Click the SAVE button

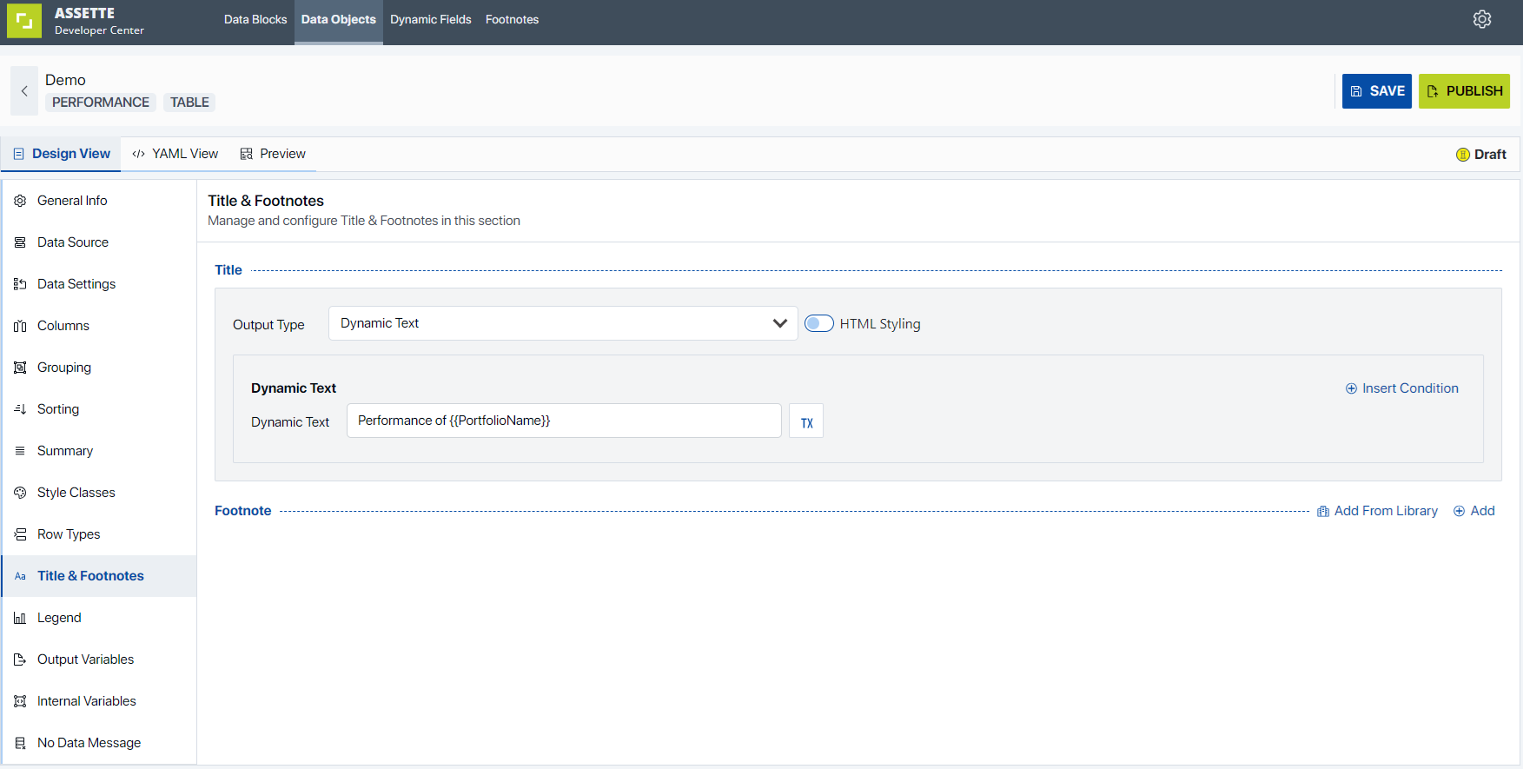1377,91
